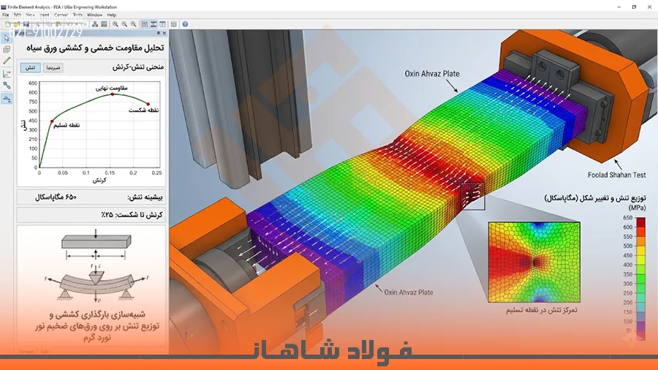Click the Save floppy disk icon

(x=26, y=24)
